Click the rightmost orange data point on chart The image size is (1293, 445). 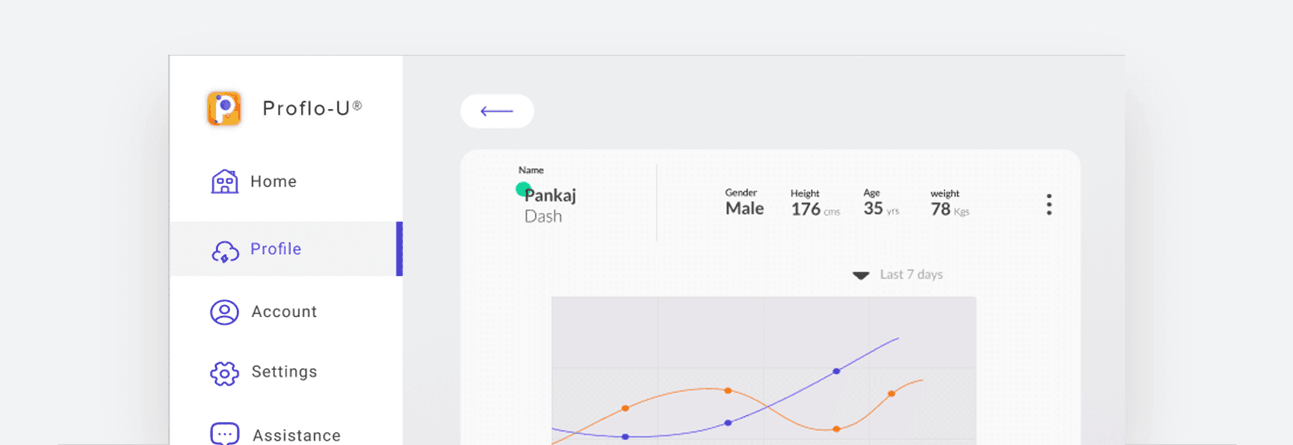[x=891, y=393]
